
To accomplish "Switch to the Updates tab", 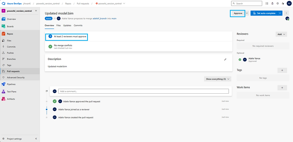I will click(x=67, y=26).
